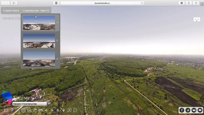Toggle the Safari sidebar button
Image resolution: width=204 pixels, height=115 pixels.
pyautogui.click(x=14, y=3)
